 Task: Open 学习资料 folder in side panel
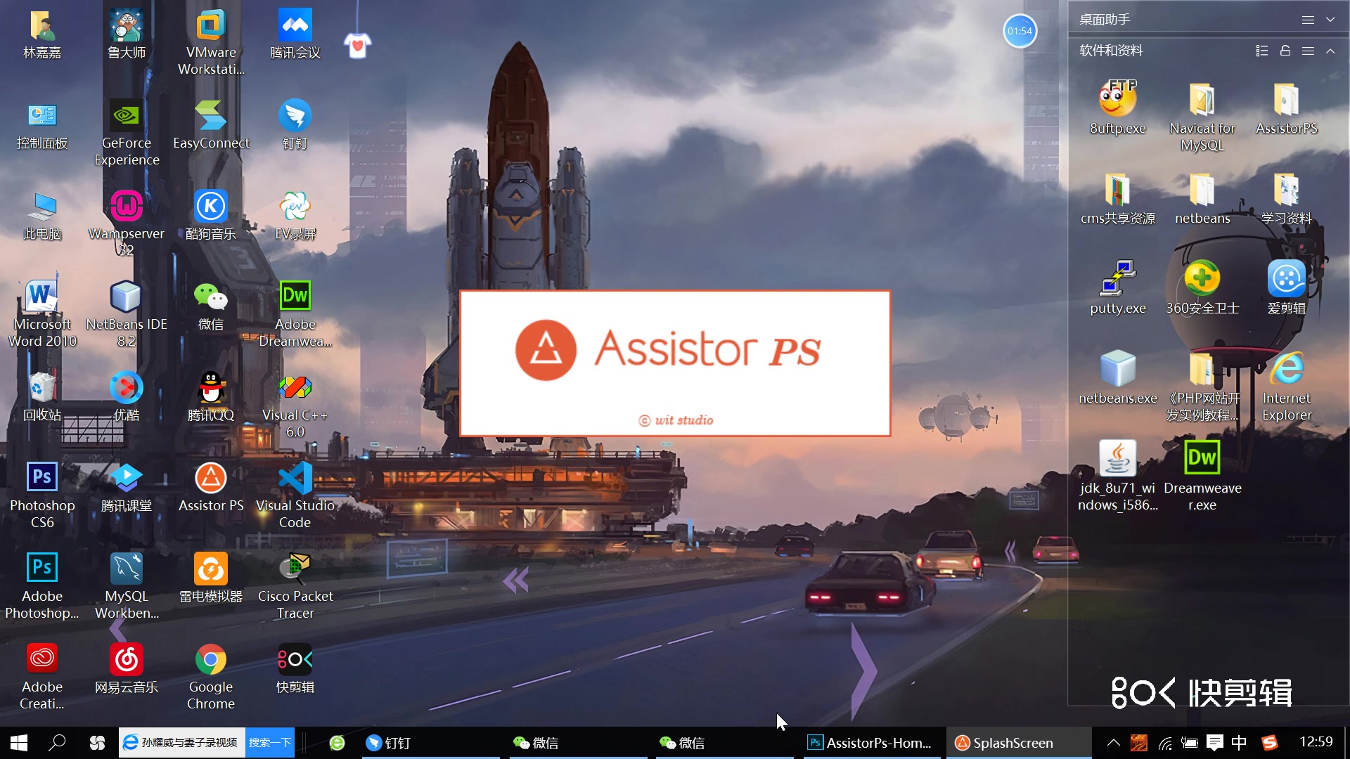1287,199
